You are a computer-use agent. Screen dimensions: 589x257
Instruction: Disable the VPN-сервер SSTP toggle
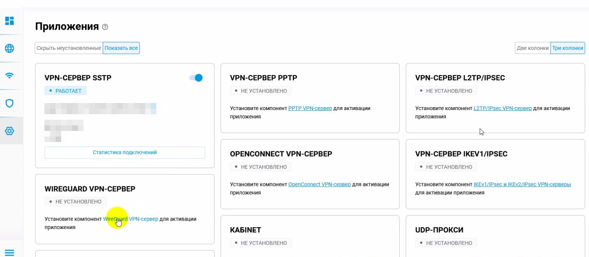[x=196, y=78]
